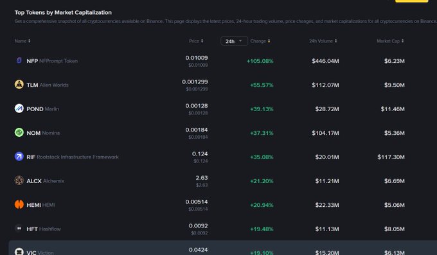437x255 pixels.
Task: Sort the table by Name column
Action: coord(22,41)
